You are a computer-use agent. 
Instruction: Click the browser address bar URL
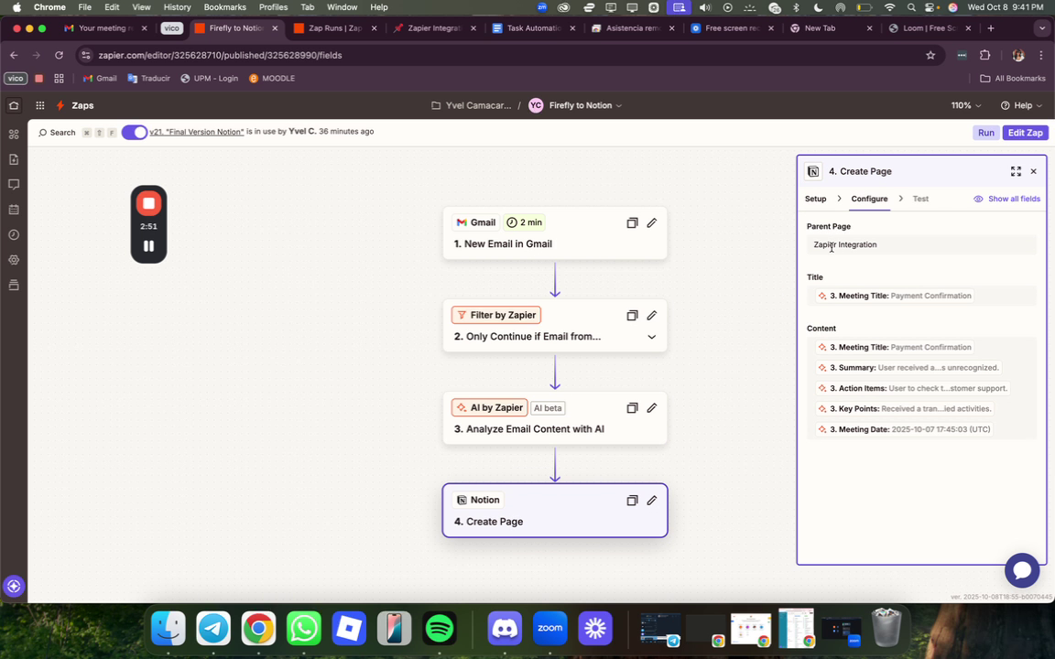click(220, 55)
